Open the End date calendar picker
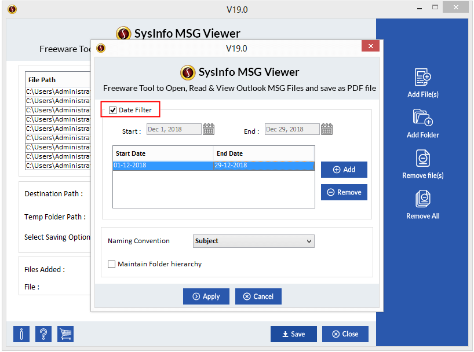 (327, 129)
